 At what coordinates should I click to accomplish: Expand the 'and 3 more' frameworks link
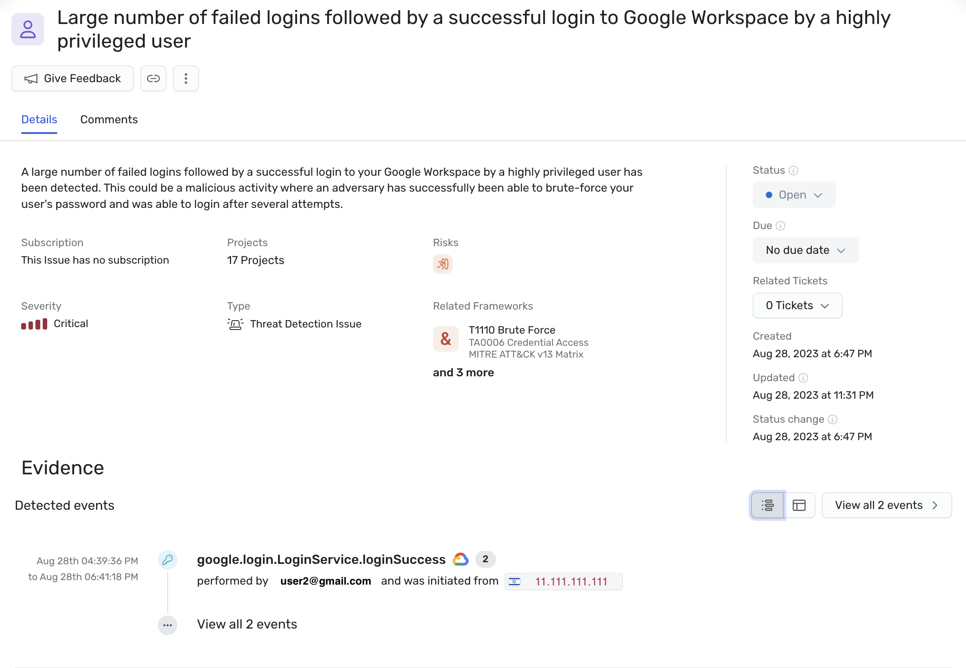(x=463, y=373)
